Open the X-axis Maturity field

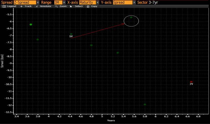pyautogui.click(x=88, y=2)
